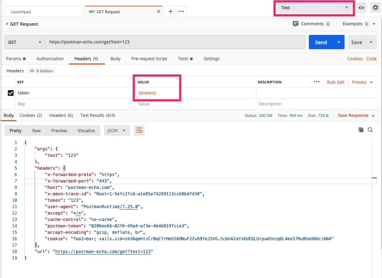382x278 pixels.
Task: Click the 963 ms time value
Action: [x=296, y=115]
